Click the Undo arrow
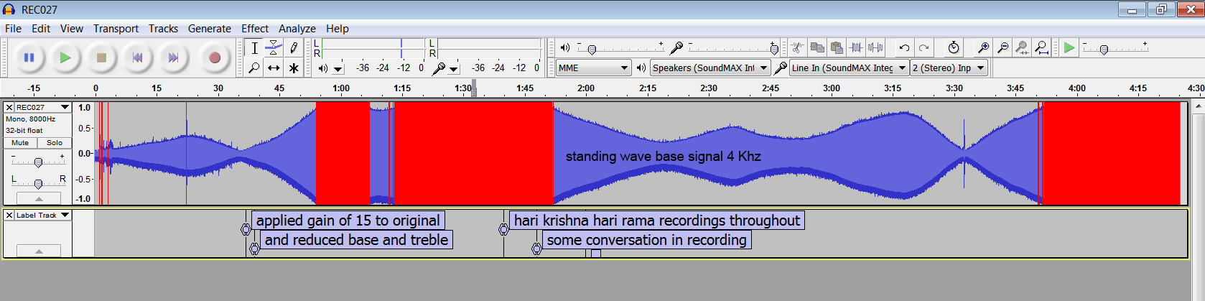1205x301 pixels. tap(904, 47)
